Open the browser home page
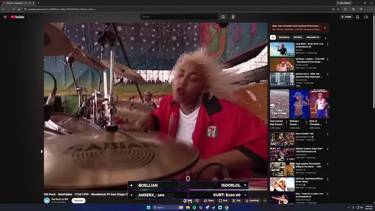The image size is (375, 211). point(19,9)
